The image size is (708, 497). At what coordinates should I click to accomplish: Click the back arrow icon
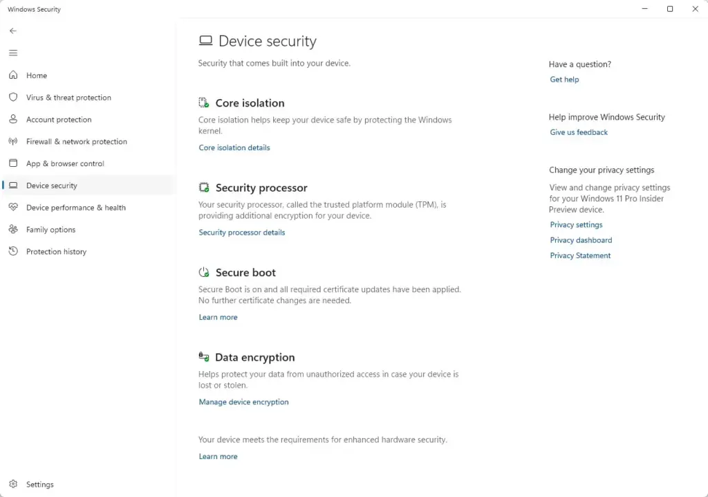click(13, 30)
